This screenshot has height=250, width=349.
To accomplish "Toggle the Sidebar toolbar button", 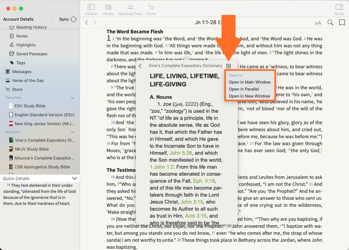I will 91,10.
